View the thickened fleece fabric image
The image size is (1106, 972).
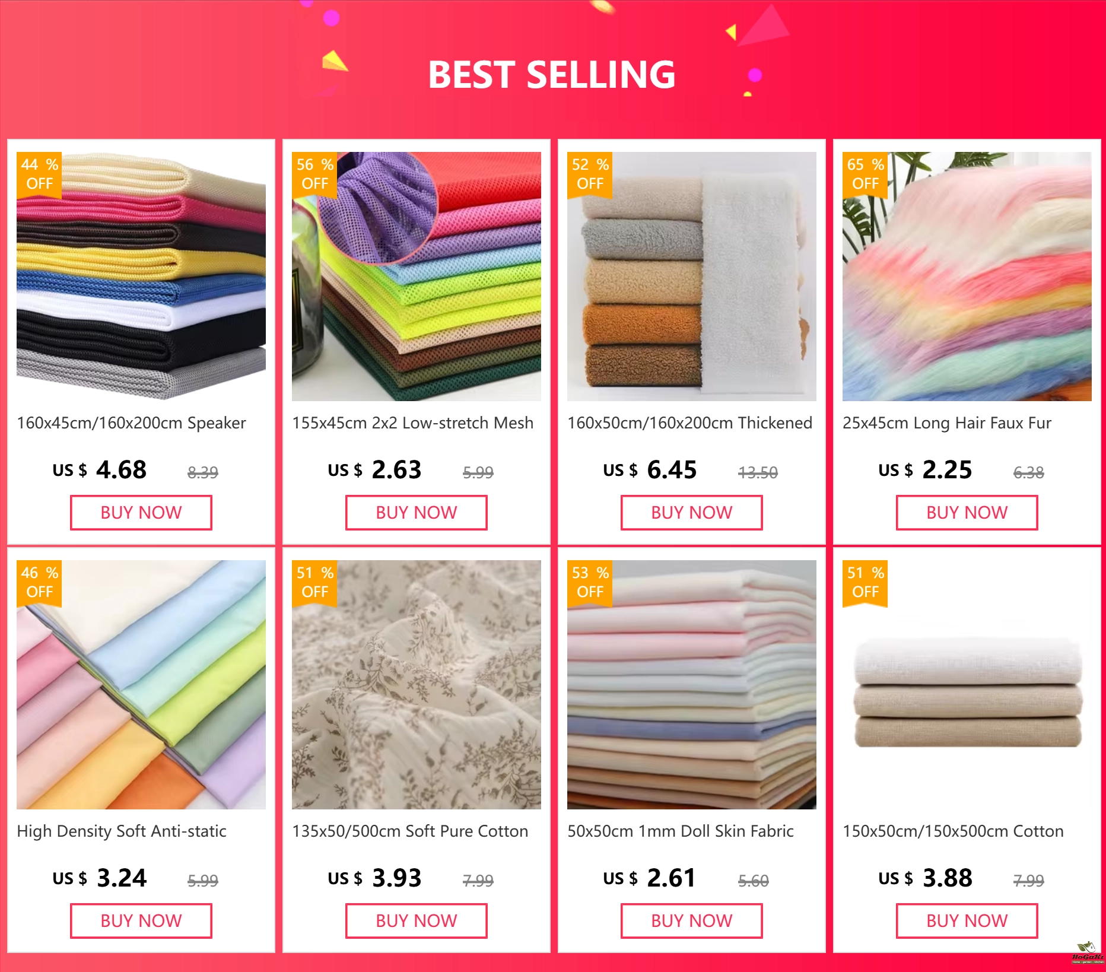point(692,277)
